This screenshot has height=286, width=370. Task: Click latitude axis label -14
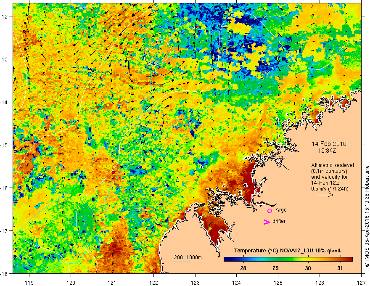[x=4, y=102]
